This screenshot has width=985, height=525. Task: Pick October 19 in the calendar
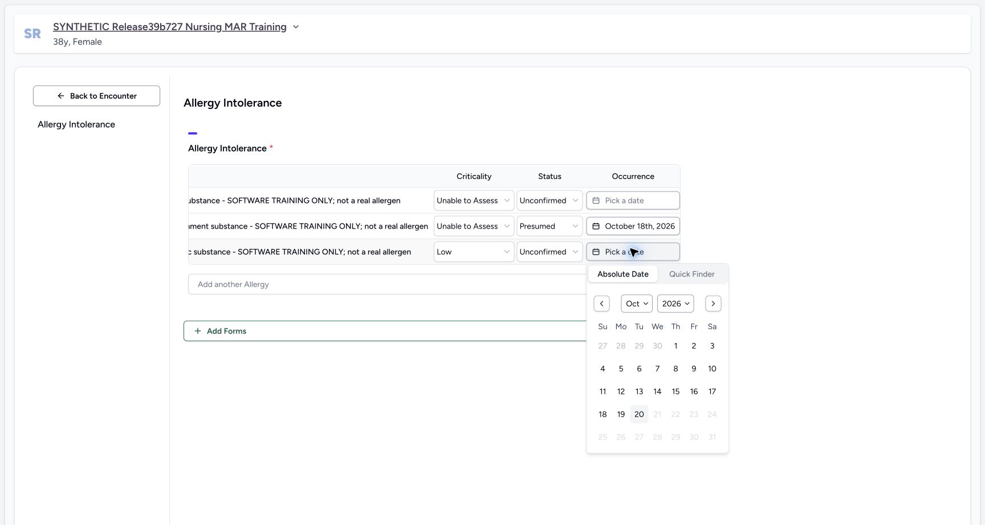(x=621, y=414)
